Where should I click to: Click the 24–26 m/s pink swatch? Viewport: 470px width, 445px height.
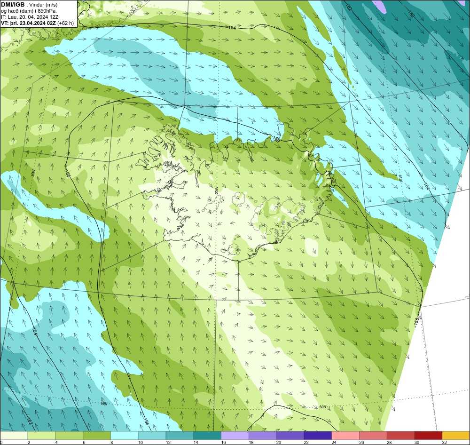(x=345, y=436)
